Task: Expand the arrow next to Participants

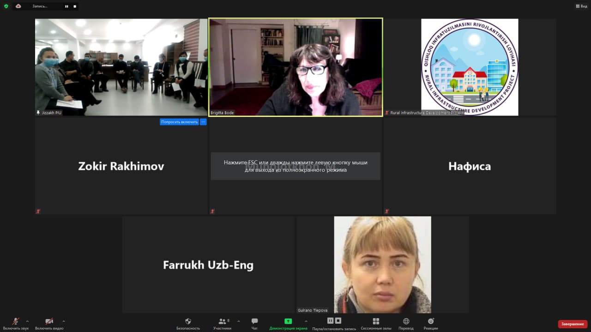Action: (239, 321)
